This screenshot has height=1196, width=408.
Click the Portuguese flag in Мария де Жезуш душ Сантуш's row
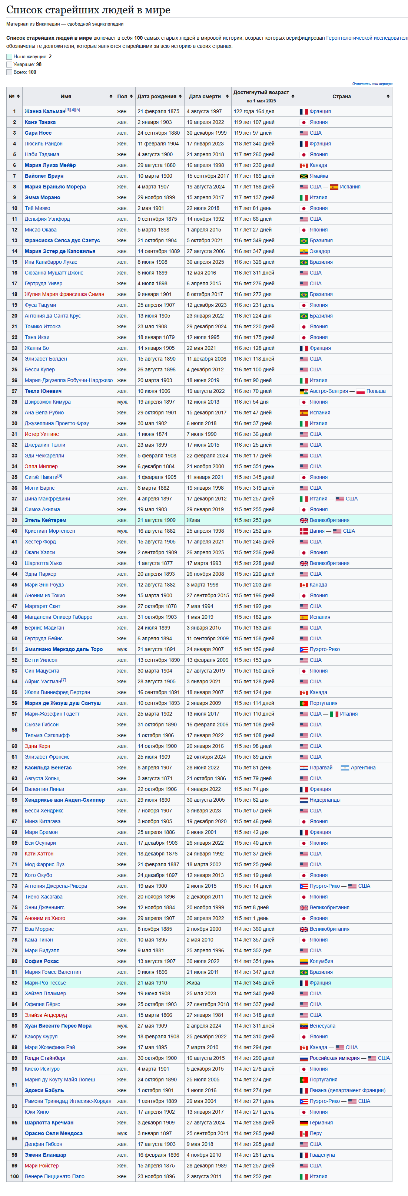coord(303,703)
